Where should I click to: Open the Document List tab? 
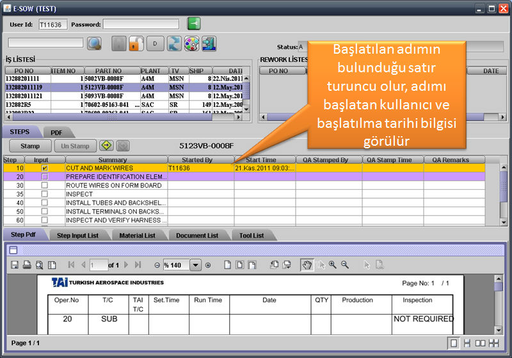pos(197,235)
